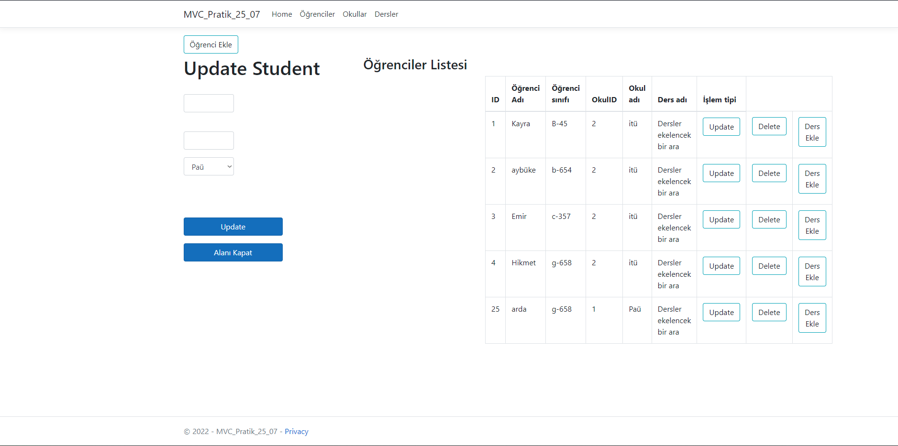Go to the Dersler section
This screenshot has width=898, height=446.
click(386, 14)
